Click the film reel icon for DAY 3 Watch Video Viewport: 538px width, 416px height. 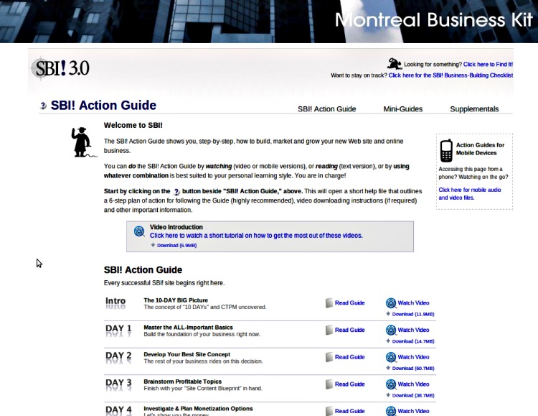click(391, 384)
